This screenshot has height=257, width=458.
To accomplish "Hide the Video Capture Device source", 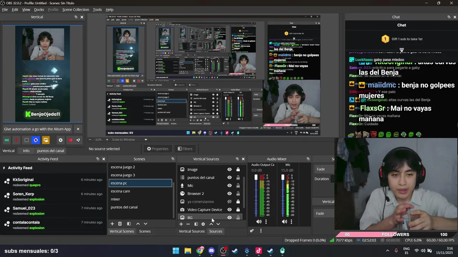I will (229, 210).
